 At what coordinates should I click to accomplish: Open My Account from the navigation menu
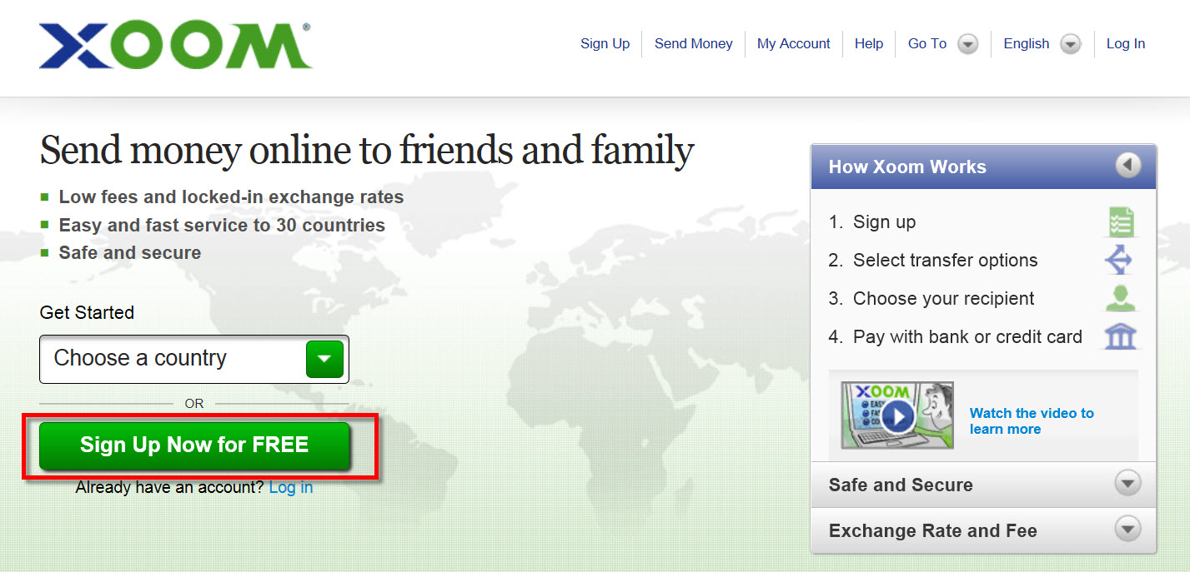tap(792, 43)
